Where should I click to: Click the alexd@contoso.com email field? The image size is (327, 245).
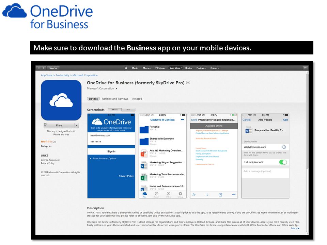click(111, 135)
